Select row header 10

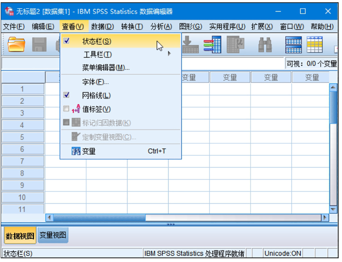pyautogui.click(x=23, y=197)
